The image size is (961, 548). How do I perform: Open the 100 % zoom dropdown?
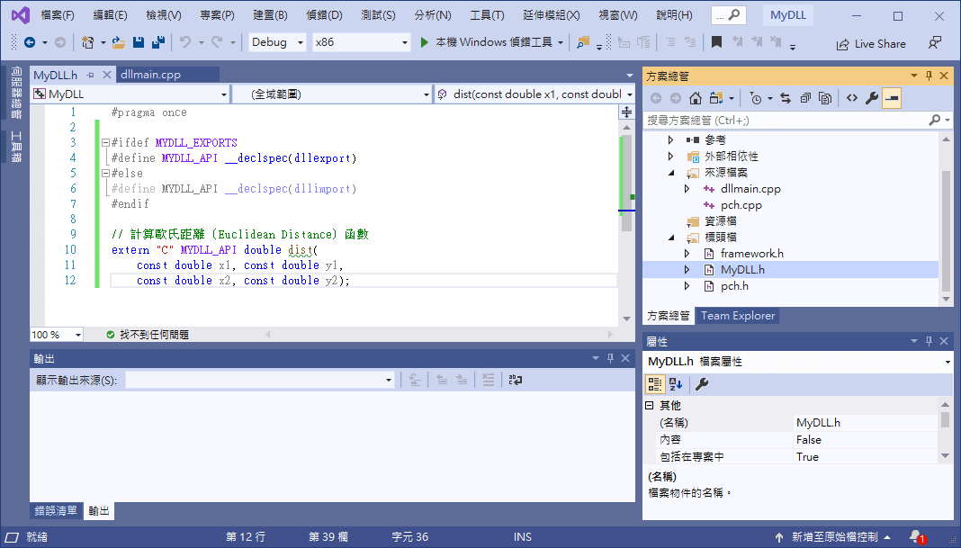(x=78, y=335)
